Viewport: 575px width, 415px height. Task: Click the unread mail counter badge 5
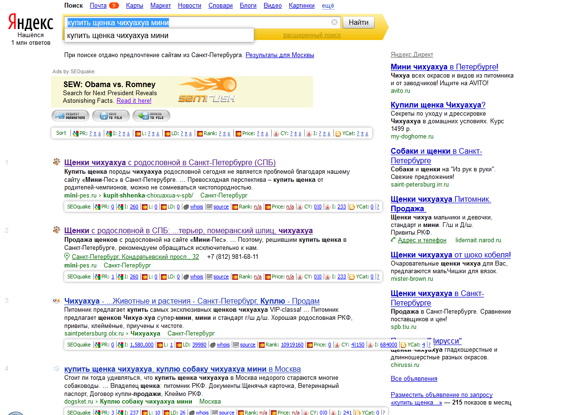(x=114, y=6)
